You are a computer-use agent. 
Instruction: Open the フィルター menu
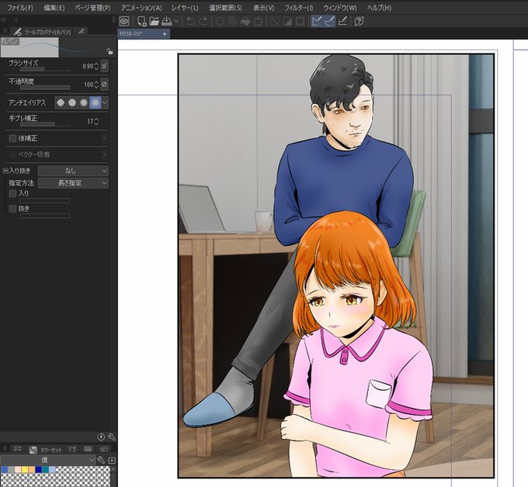(x=299, y=8)
